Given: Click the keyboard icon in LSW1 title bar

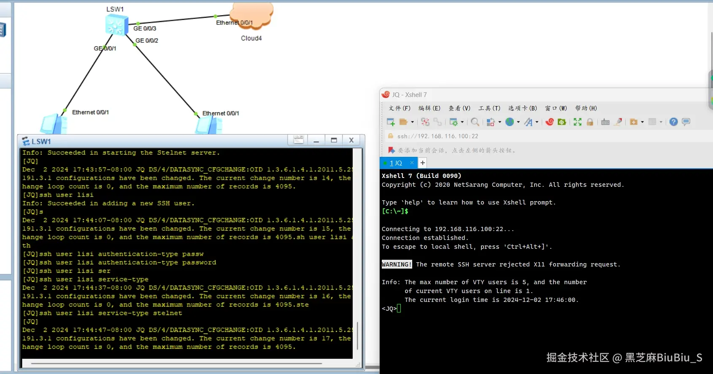Looking at the screenshot, I should [298, 140].
